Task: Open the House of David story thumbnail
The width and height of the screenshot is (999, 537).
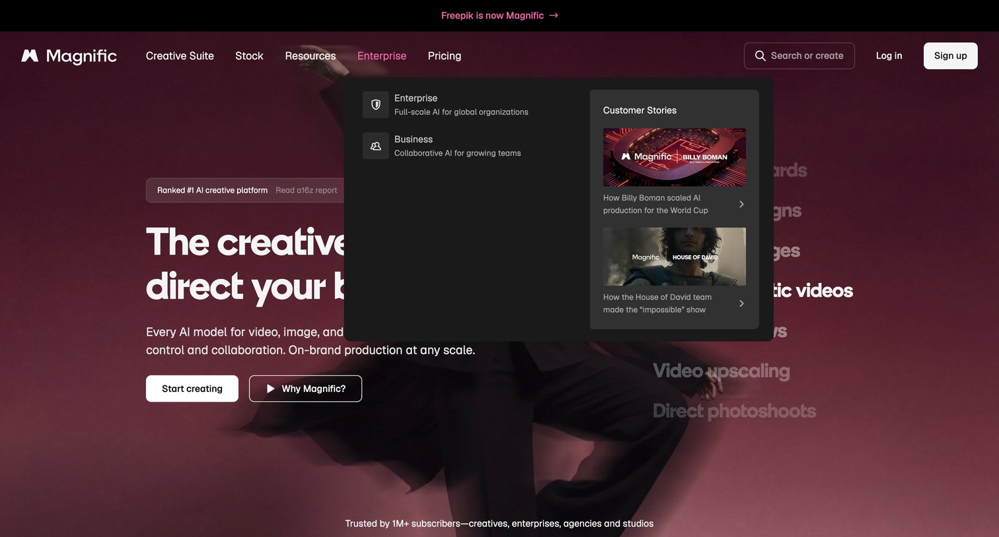Action: pos(675,257)
